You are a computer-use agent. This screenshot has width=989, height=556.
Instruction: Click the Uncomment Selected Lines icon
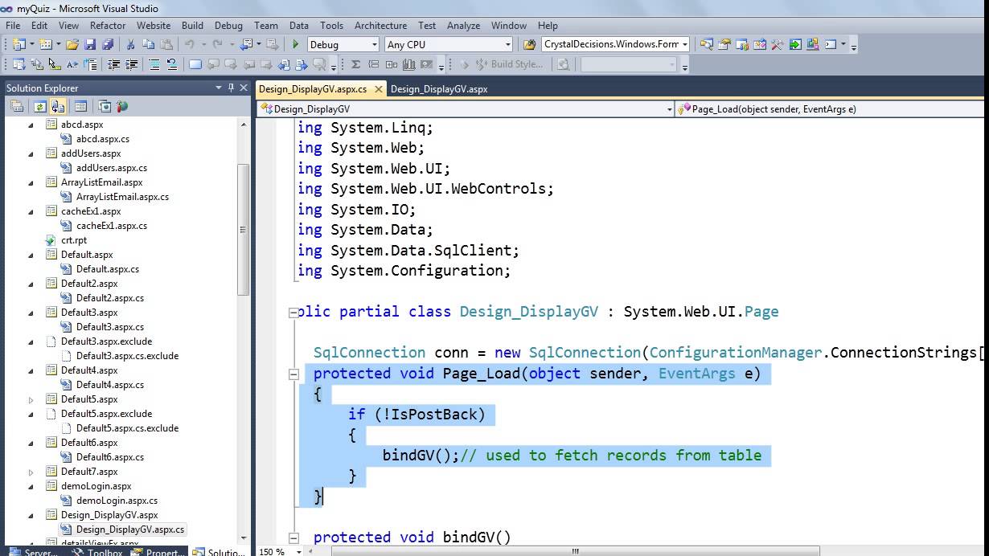click(172, 64)
